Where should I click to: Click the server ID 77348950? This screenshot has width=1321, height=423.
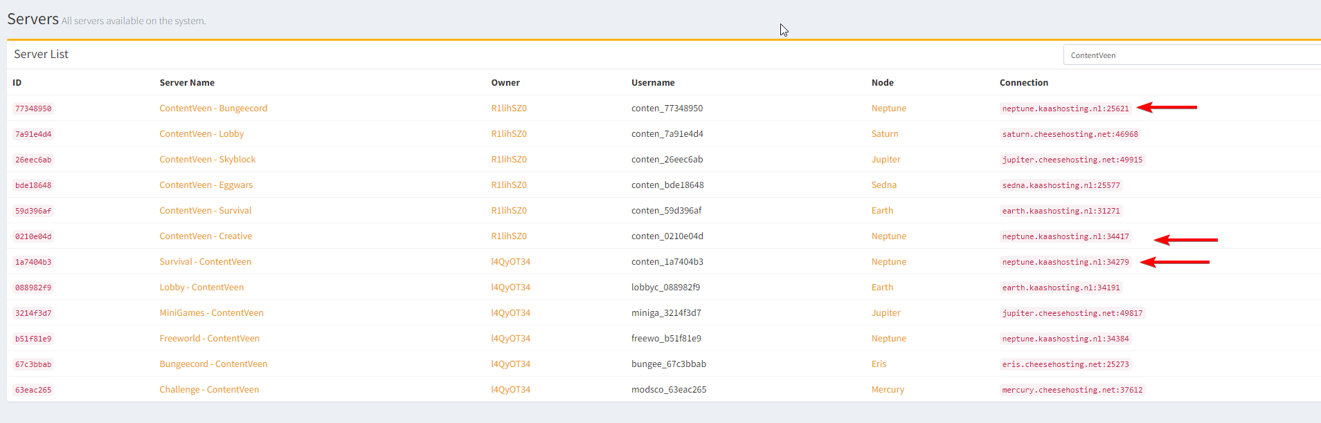tap(33, 109)
